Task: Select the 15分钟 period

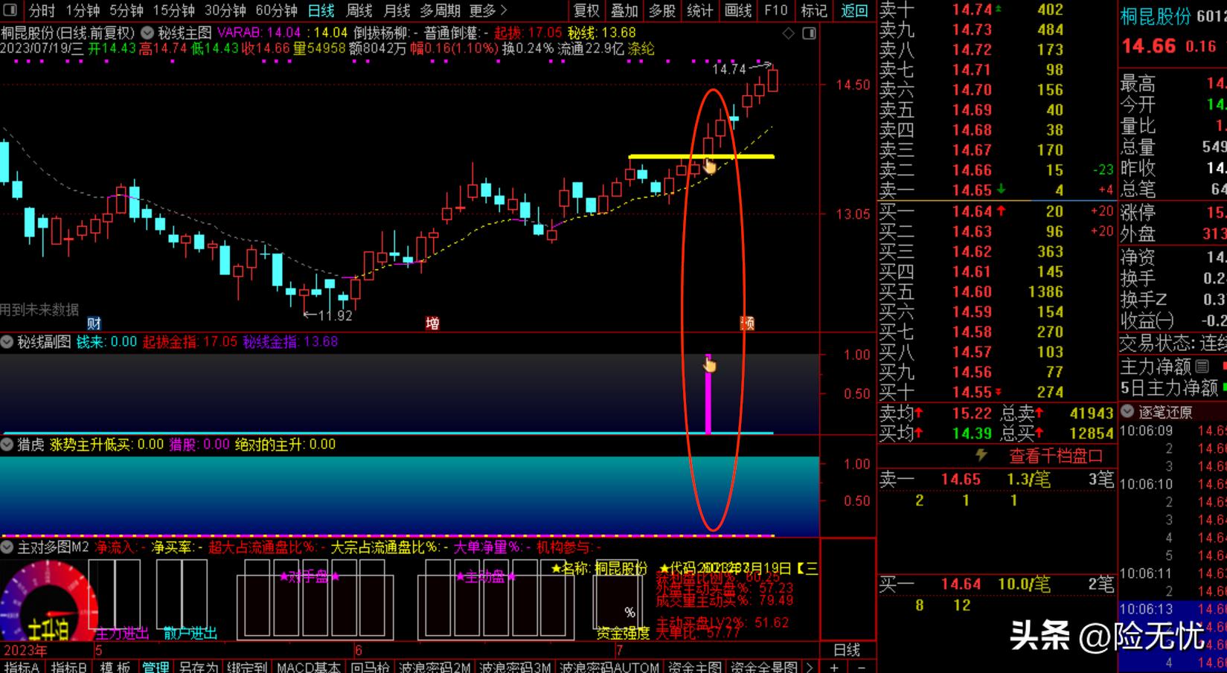Action: (173, 10)
